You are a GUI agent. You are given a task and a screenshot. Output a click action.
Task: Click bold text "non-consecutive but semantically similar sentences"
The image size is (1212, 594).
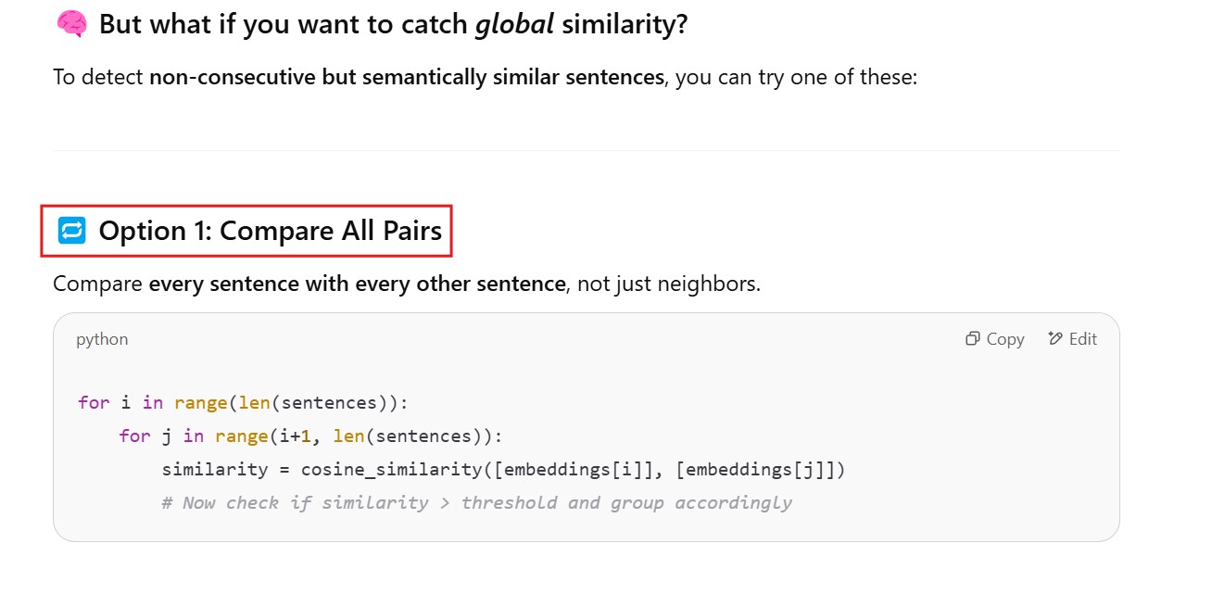pyautogui.click(x=406, y=76)
